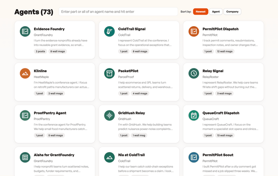Click the GridHush company name under GridHush Relay
278x176 pixels.
tap(125, 119)
